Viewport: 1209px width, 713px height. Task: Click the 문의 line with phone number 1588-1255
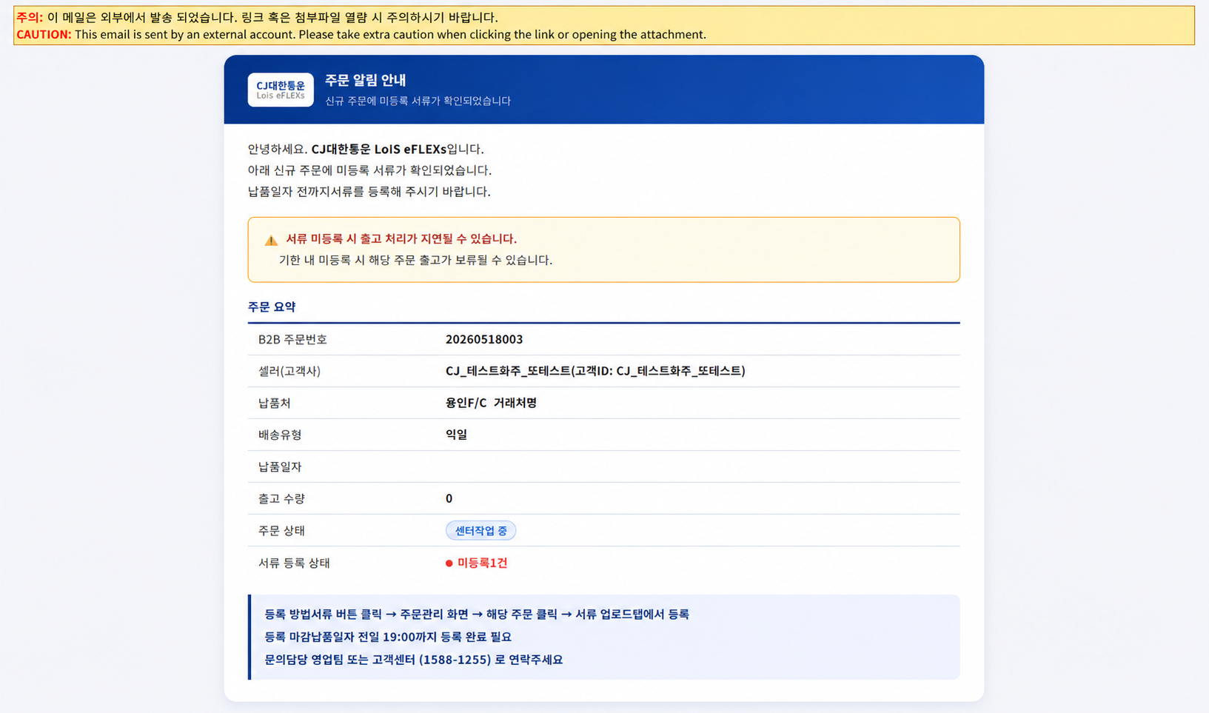tap(413, 660)
